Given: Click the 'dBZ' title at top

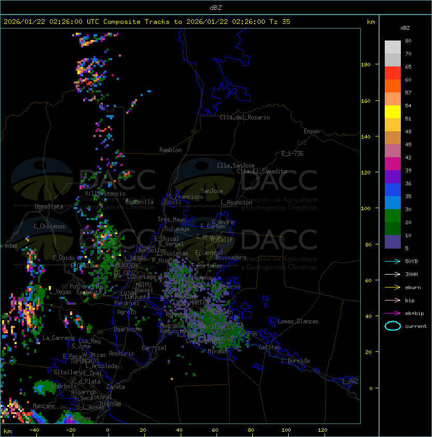Looking at the screenshot, I should coord(216,7).
